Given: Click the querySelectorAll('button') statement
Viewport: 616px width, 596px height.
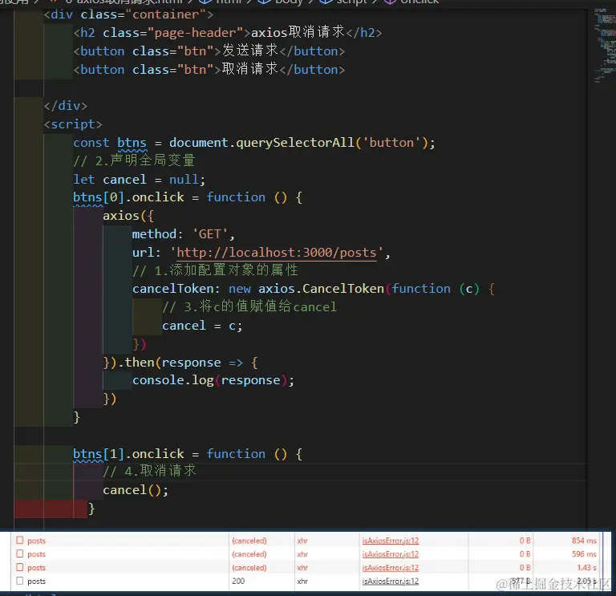Looking at the screenshot, I should tap(254, 143).
